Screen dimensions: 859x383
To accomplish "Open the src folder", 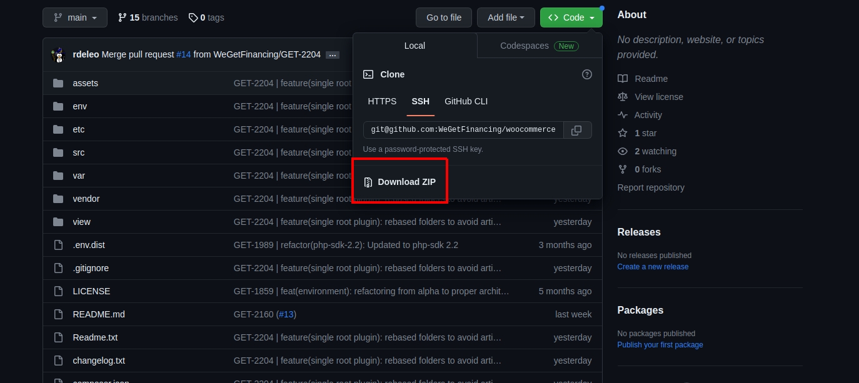I will click(78, 152).
